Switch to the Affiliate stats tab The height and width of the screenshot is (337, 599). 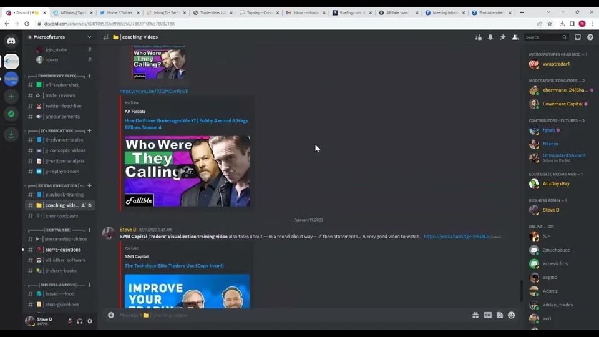click(398, 12)
